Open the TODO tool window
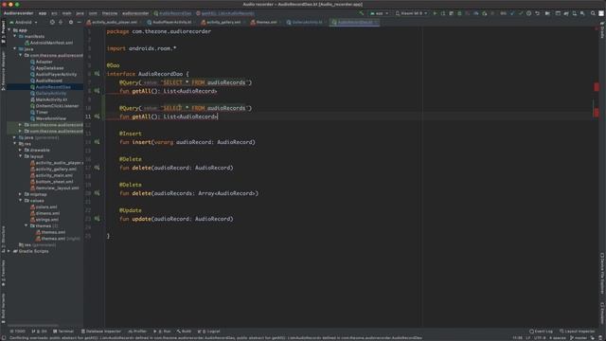This screenshot has width=606, height=341. pyautogui.click(x=18, y=332)
